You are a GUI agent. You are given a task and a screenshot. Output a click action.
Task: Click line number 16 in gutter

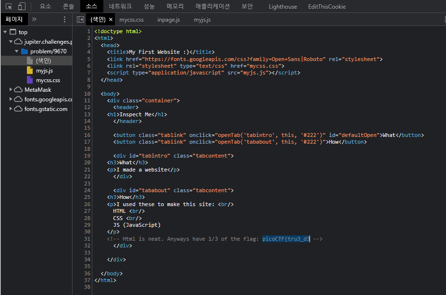click(87, 135)
